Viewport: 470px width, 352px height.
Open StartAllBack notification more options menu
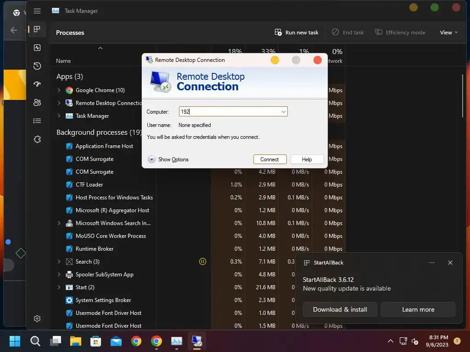click(x=431, y=263)
